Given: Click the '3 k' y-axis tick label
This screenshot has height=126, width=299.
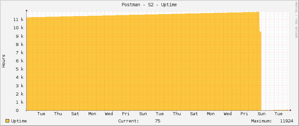Looking at the screenshot, I should pyautogui.click(x=20, y=86).
